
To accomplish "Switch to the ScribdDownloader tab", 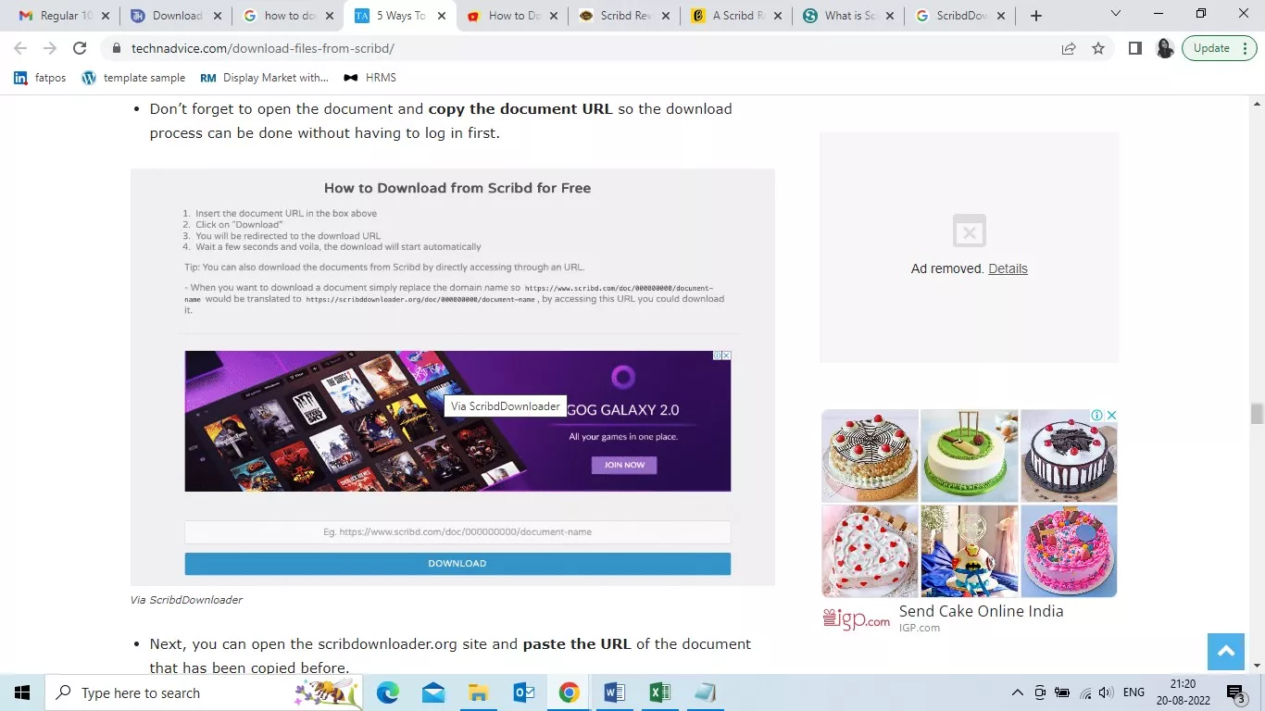I will pyautogui.click(x=959, y=15).
